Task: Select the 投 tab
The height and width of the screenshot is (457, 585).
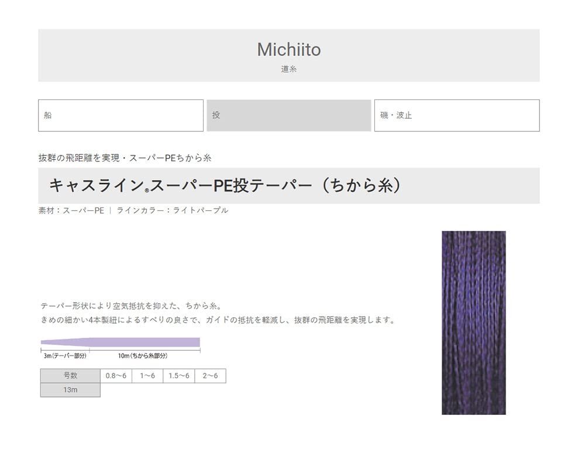Action: [289, 115]
